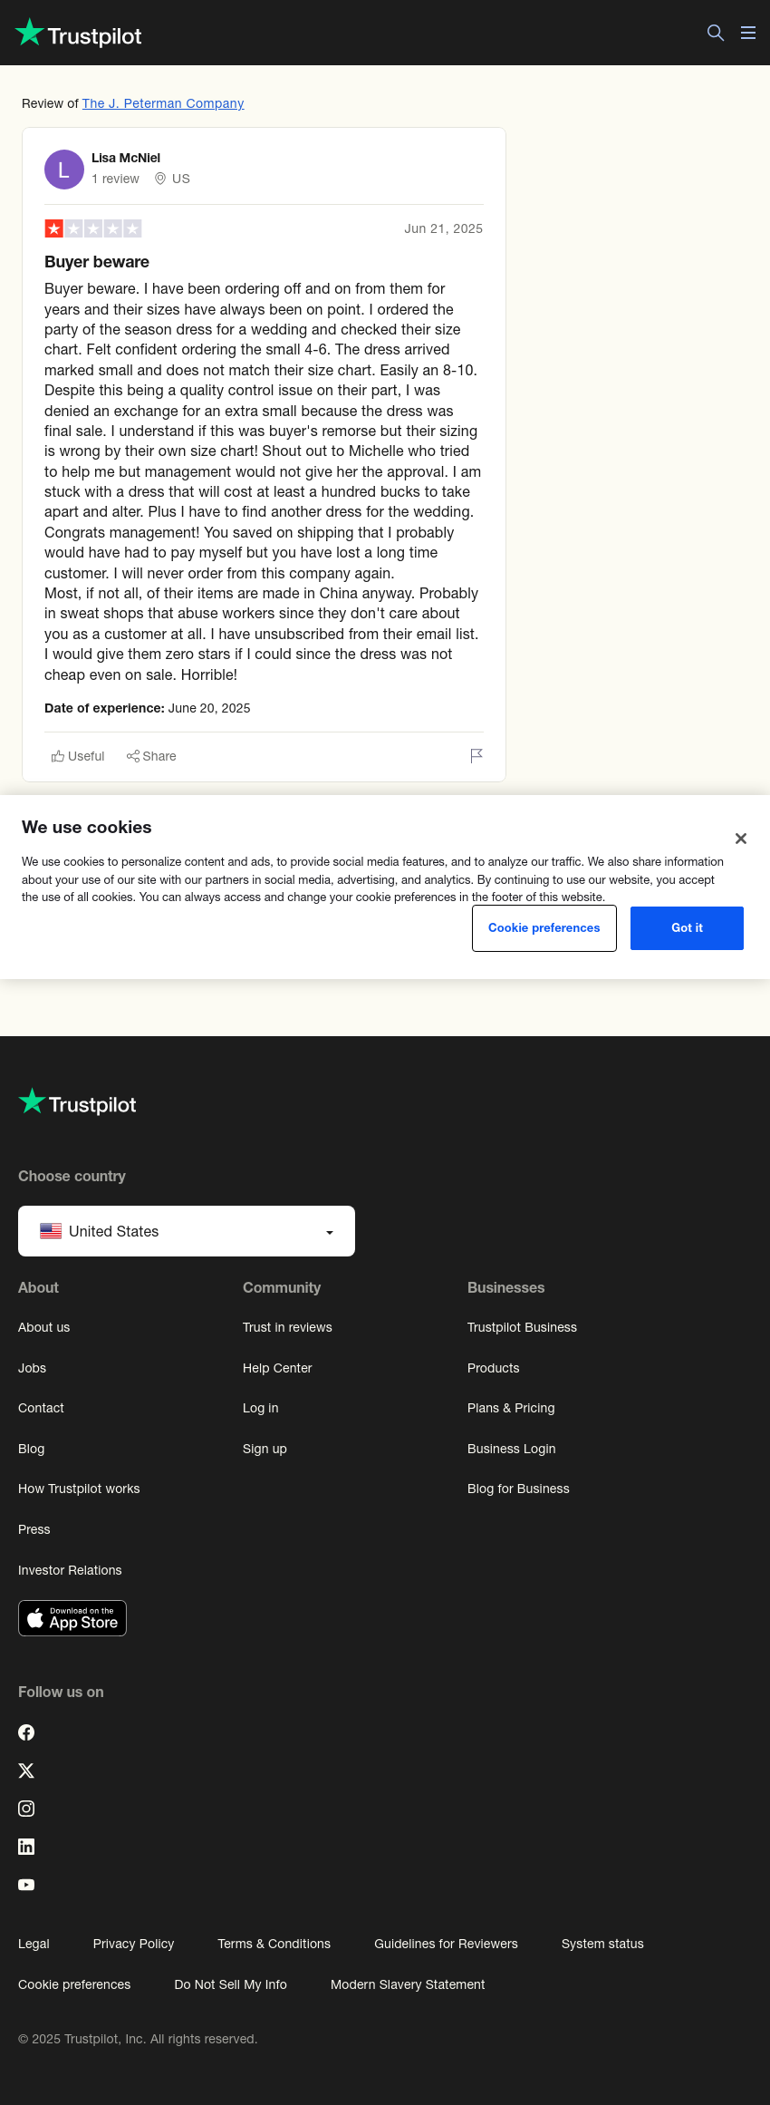Open Do Not Sell My Info link

[230, 1984]
